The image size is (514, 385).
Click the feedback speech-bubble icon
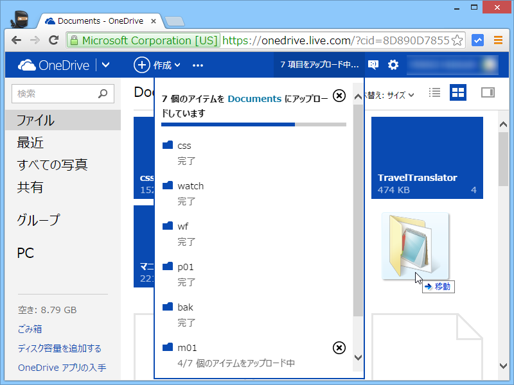click(373, 65)
